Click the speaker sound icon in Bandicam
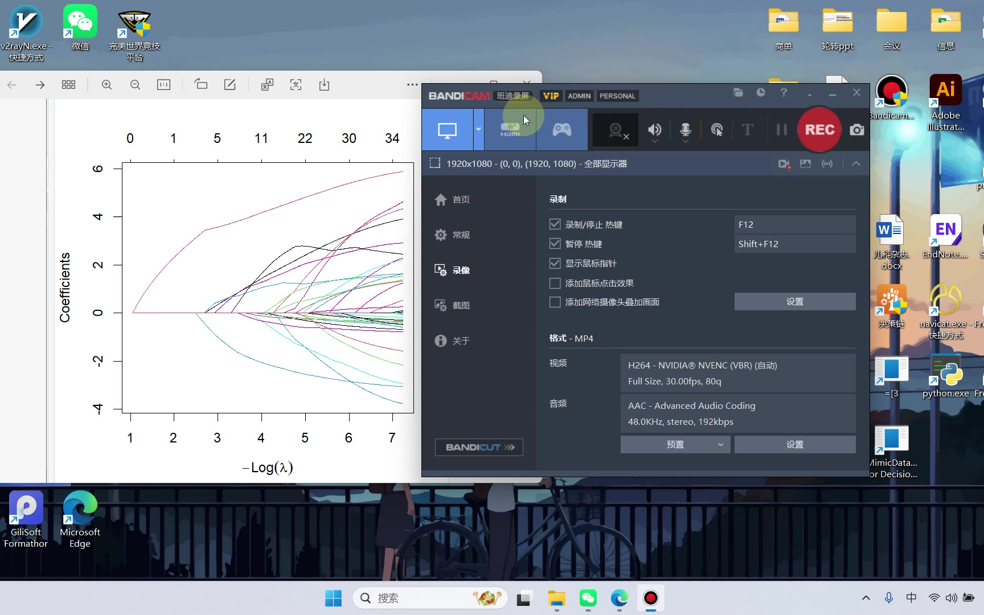 tap(654, 130)
